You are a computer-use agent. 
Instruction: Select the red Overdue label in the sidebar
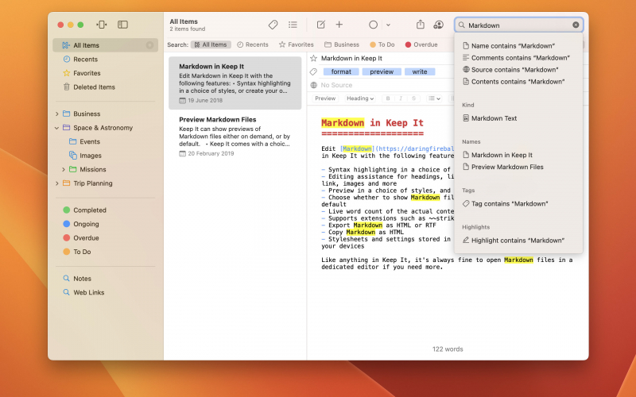(x=86, y=237)
